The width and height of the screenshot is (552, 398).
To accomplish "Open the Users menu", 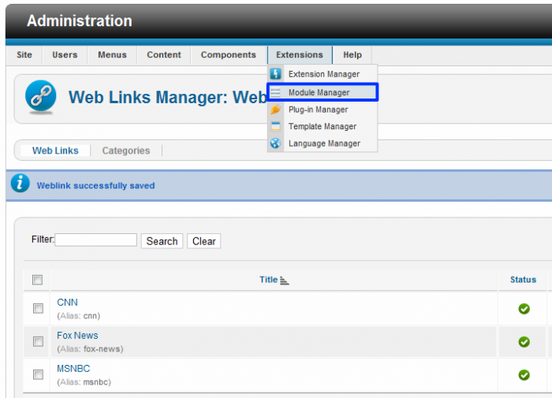I will coord(65,55).
